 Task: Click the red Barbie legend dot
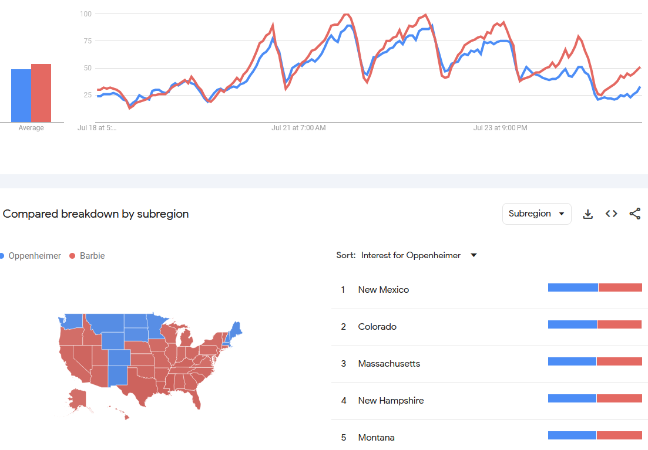coord(73,256)
